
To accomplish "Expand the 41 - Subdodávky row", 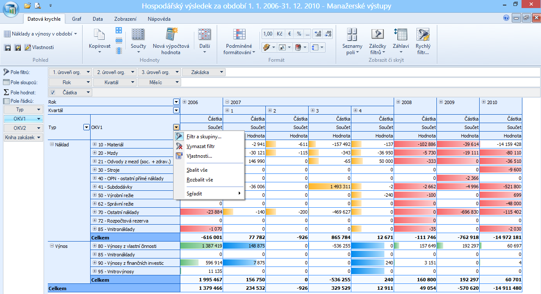I will 95,187.
